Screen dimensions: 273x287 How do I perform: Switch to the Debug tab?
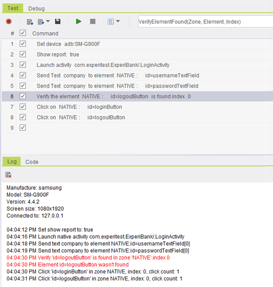coord(36,8)
